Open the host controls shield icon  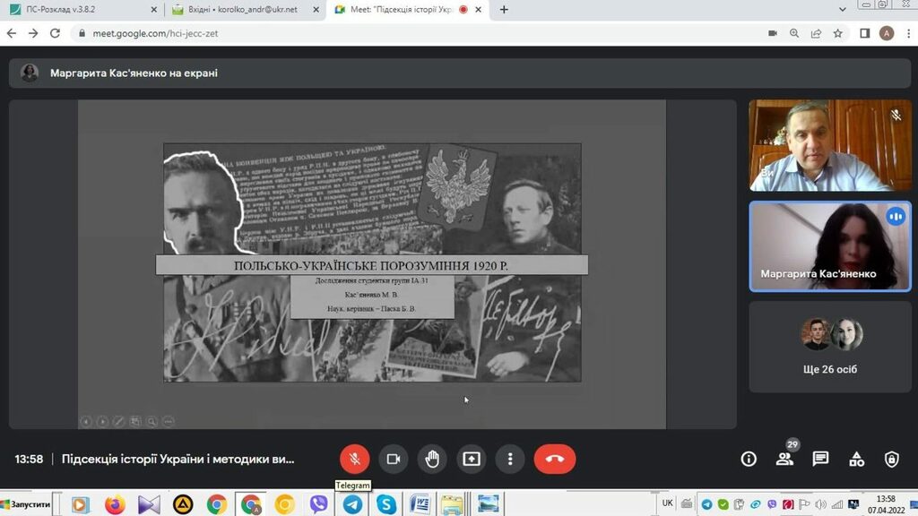(x=891, y=459)
